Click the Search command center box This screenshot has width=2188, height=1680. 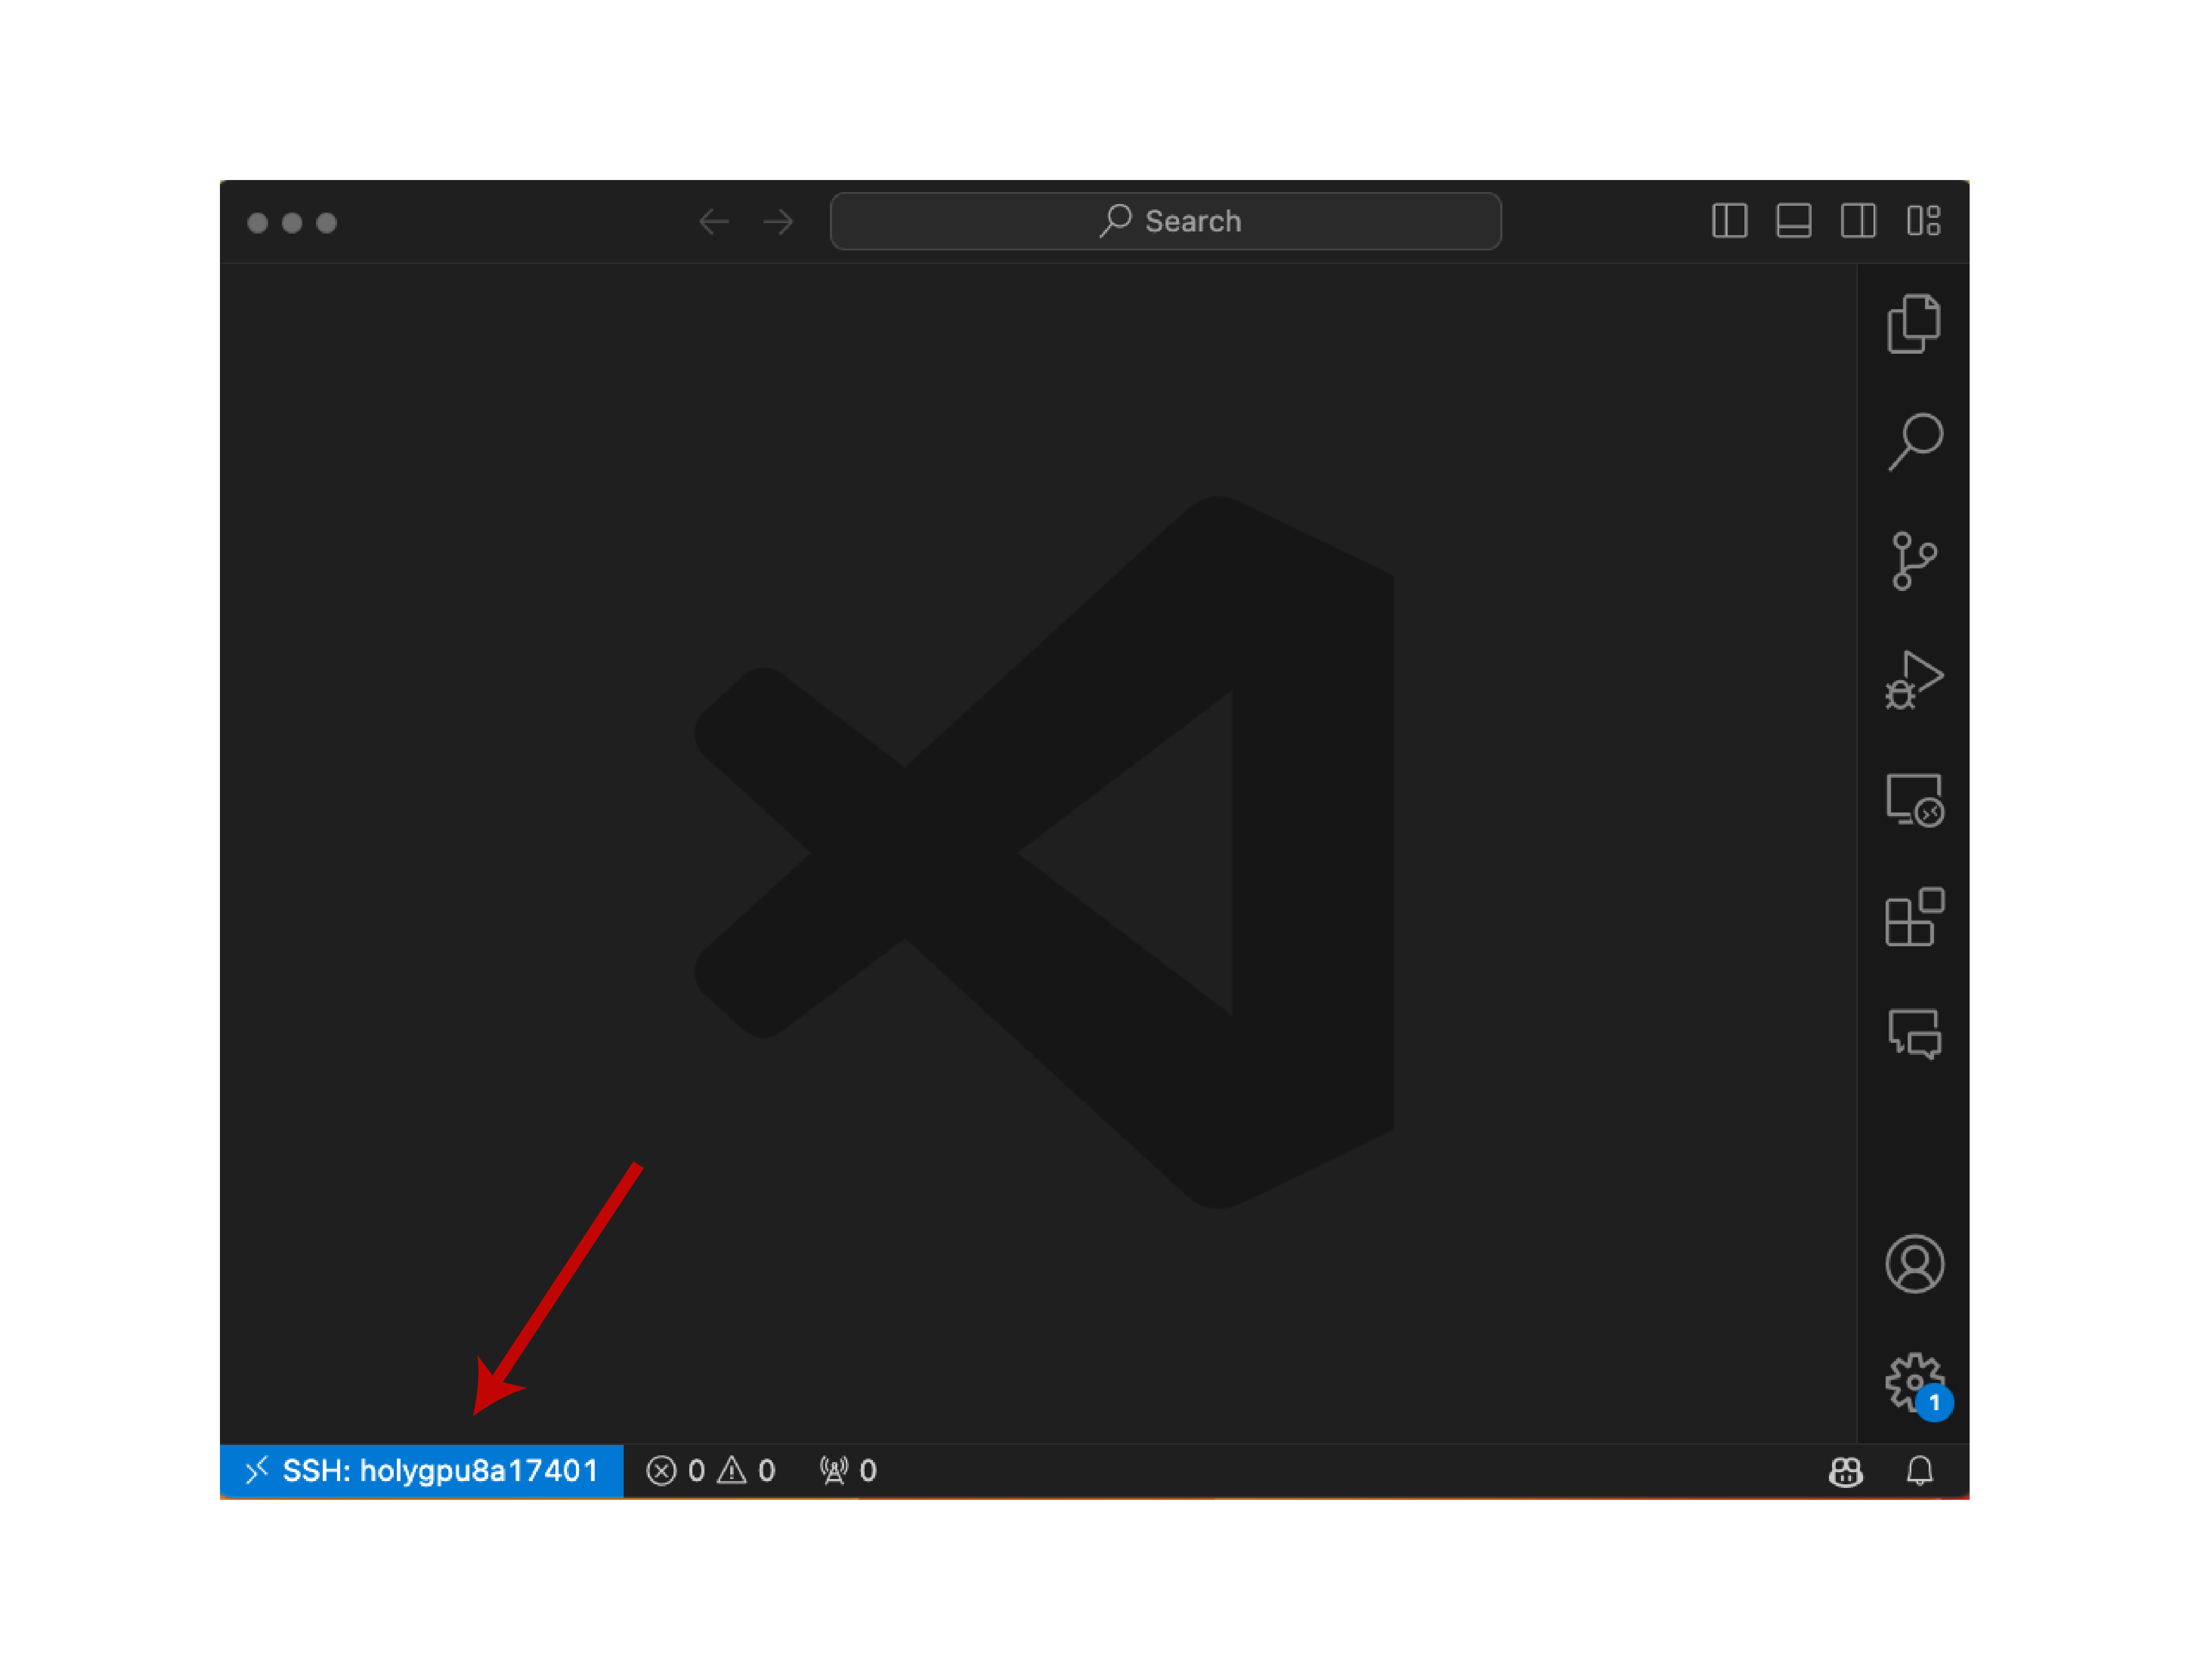(x=1165, y=221)
